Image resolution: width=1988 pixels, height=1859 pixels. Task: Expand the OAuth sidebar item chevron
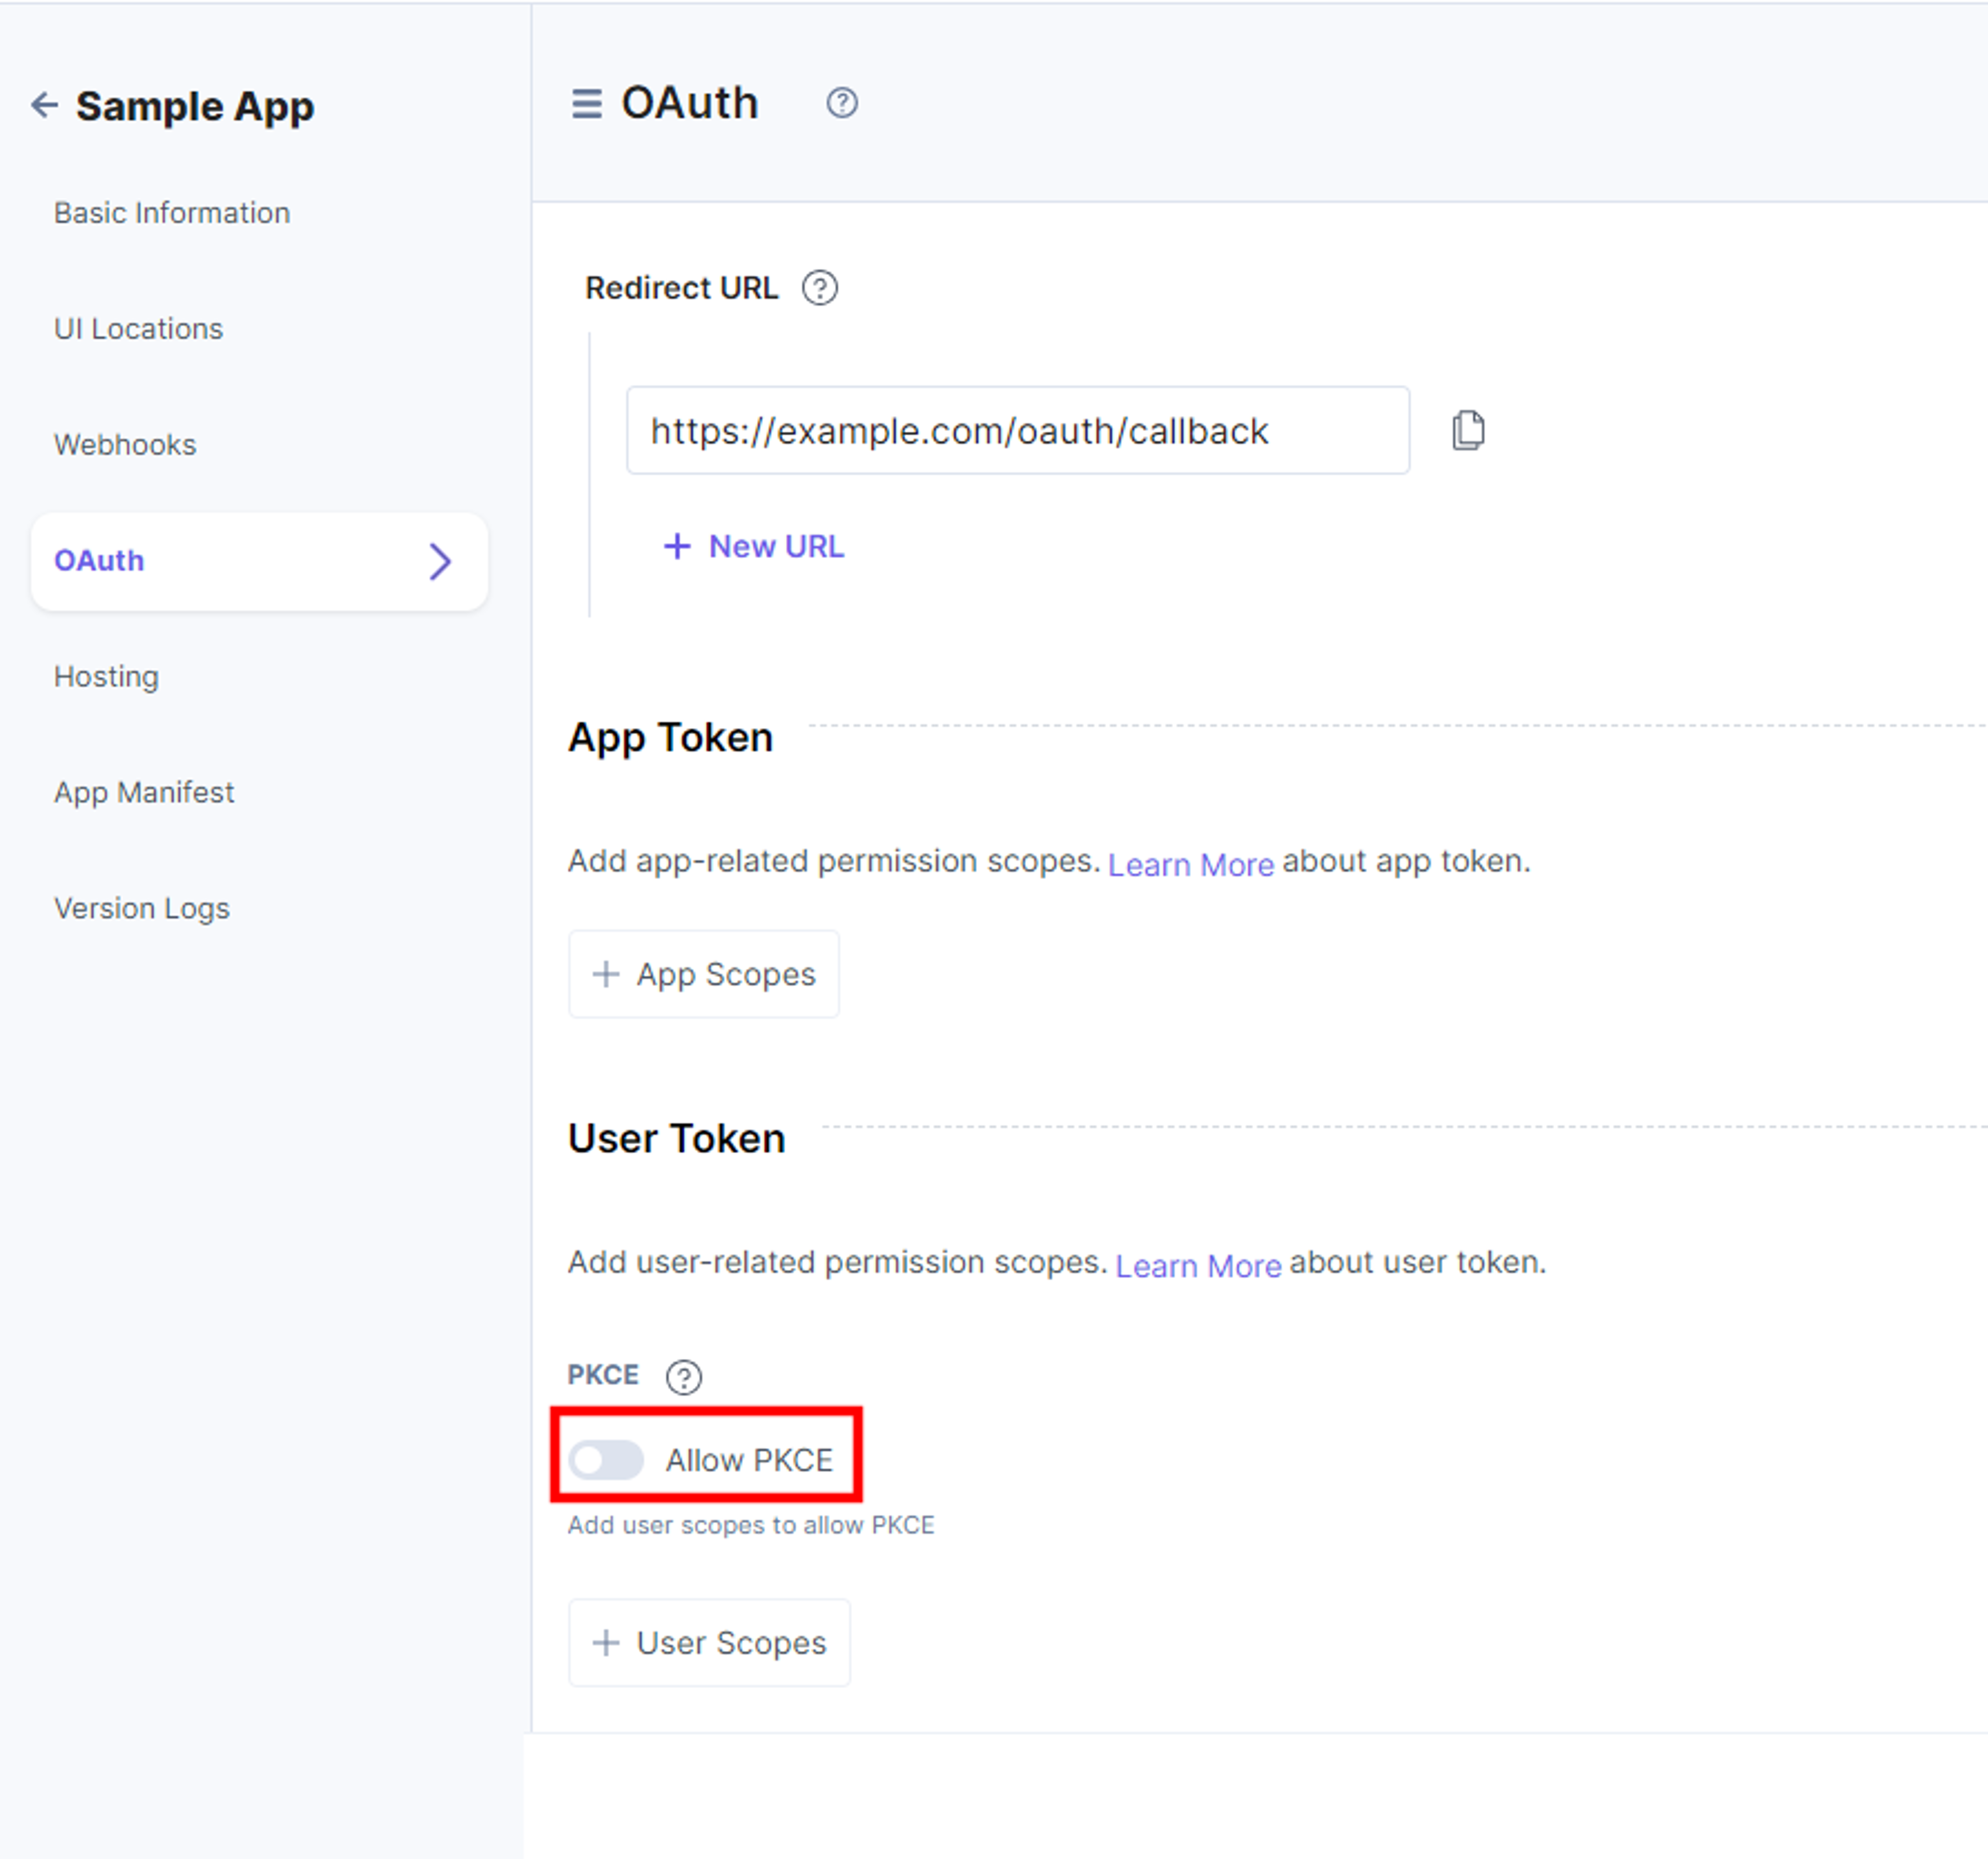point(440,561)
